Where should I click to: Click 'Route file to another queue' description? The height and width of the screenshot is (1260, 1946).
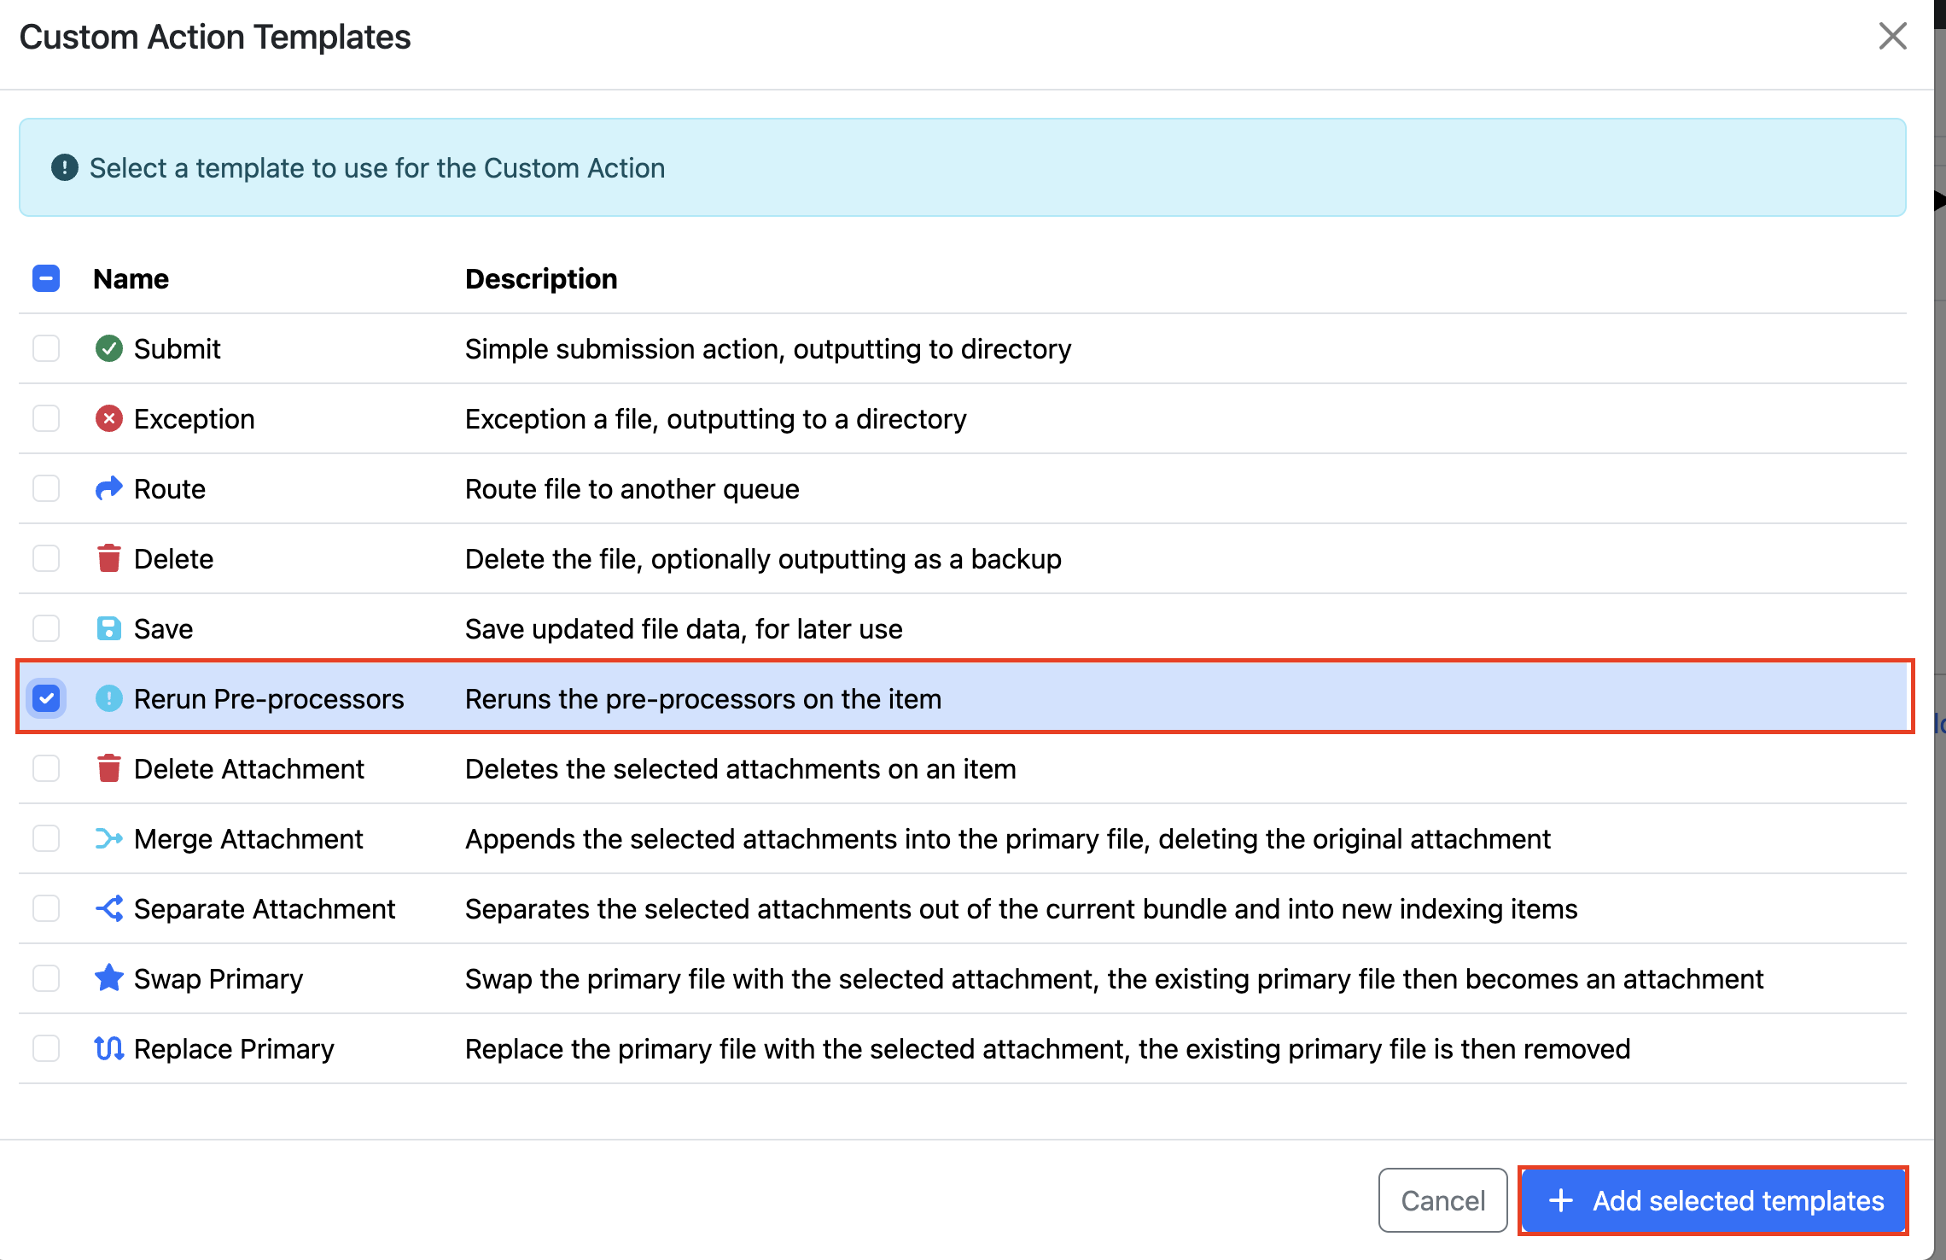tap(632, 488)
